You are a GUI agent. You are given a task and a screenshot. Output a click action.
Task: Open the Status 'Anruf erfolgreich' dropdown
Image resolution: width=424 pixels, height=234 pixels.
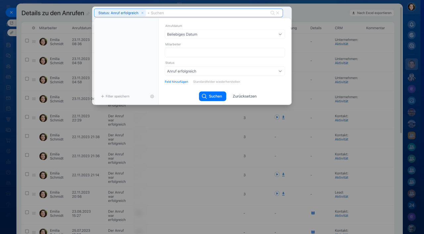click(225, 71)
